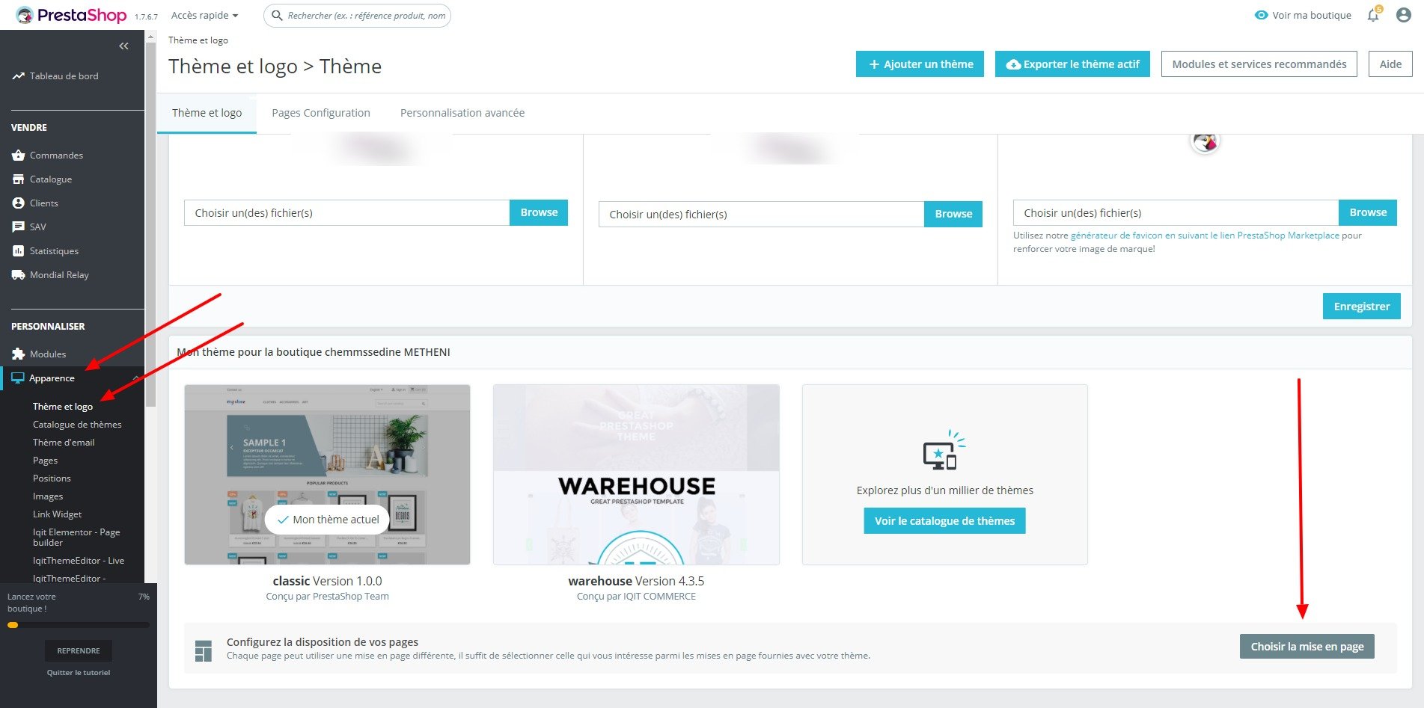Click the Mondial Relay truck icon
Image resolution: width=1424 pixels, height=708 pixels.
point(18,275)
